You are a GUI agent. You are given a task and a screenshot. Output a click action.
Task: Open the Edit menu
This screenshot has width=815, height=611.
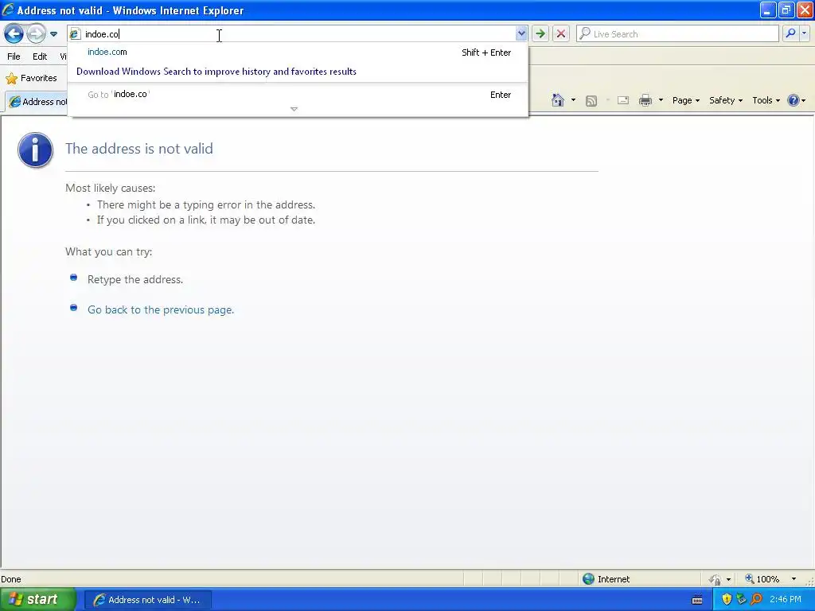coord(40,56)
